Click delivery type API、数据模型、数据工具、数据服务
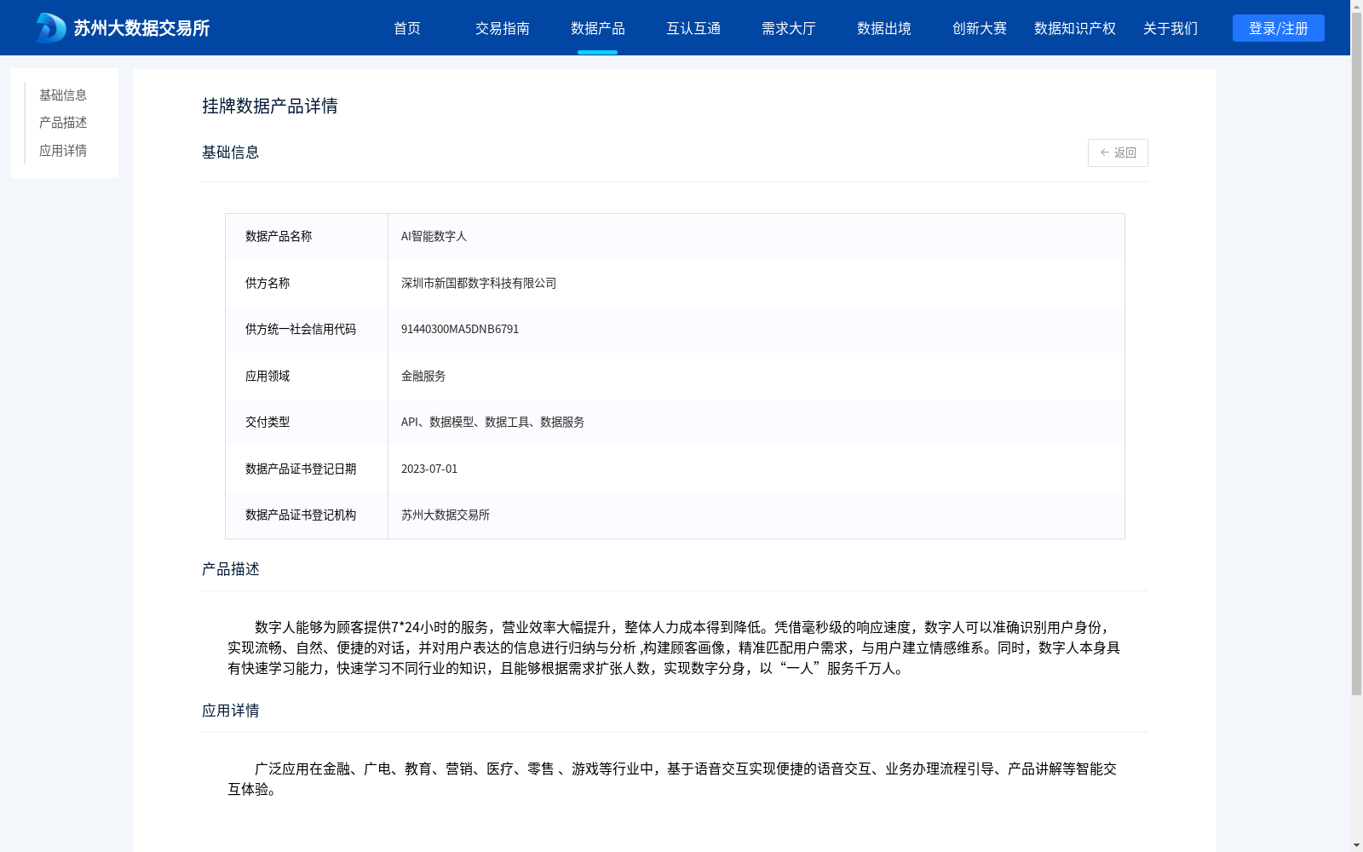 [x=492, y=422]
